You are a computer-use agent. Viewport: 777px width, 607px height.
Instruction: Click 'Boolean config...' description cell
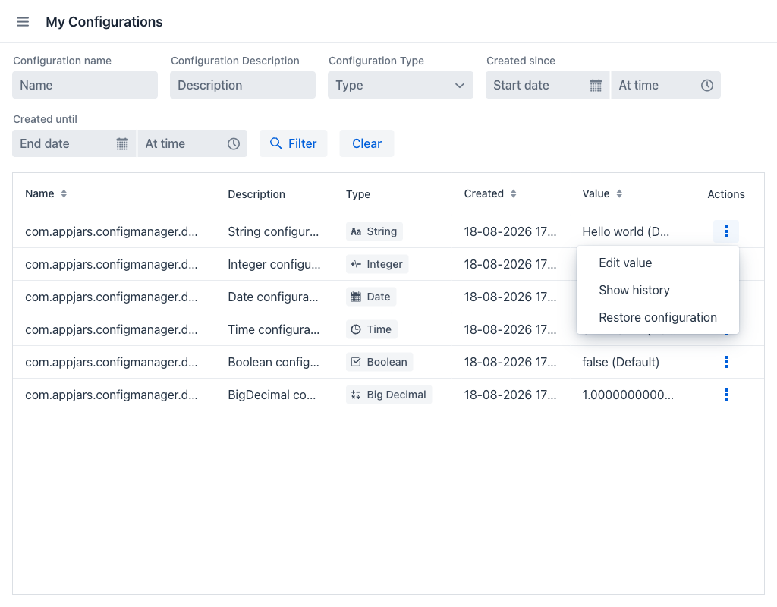pyautogui.click(x=273, y=362)
